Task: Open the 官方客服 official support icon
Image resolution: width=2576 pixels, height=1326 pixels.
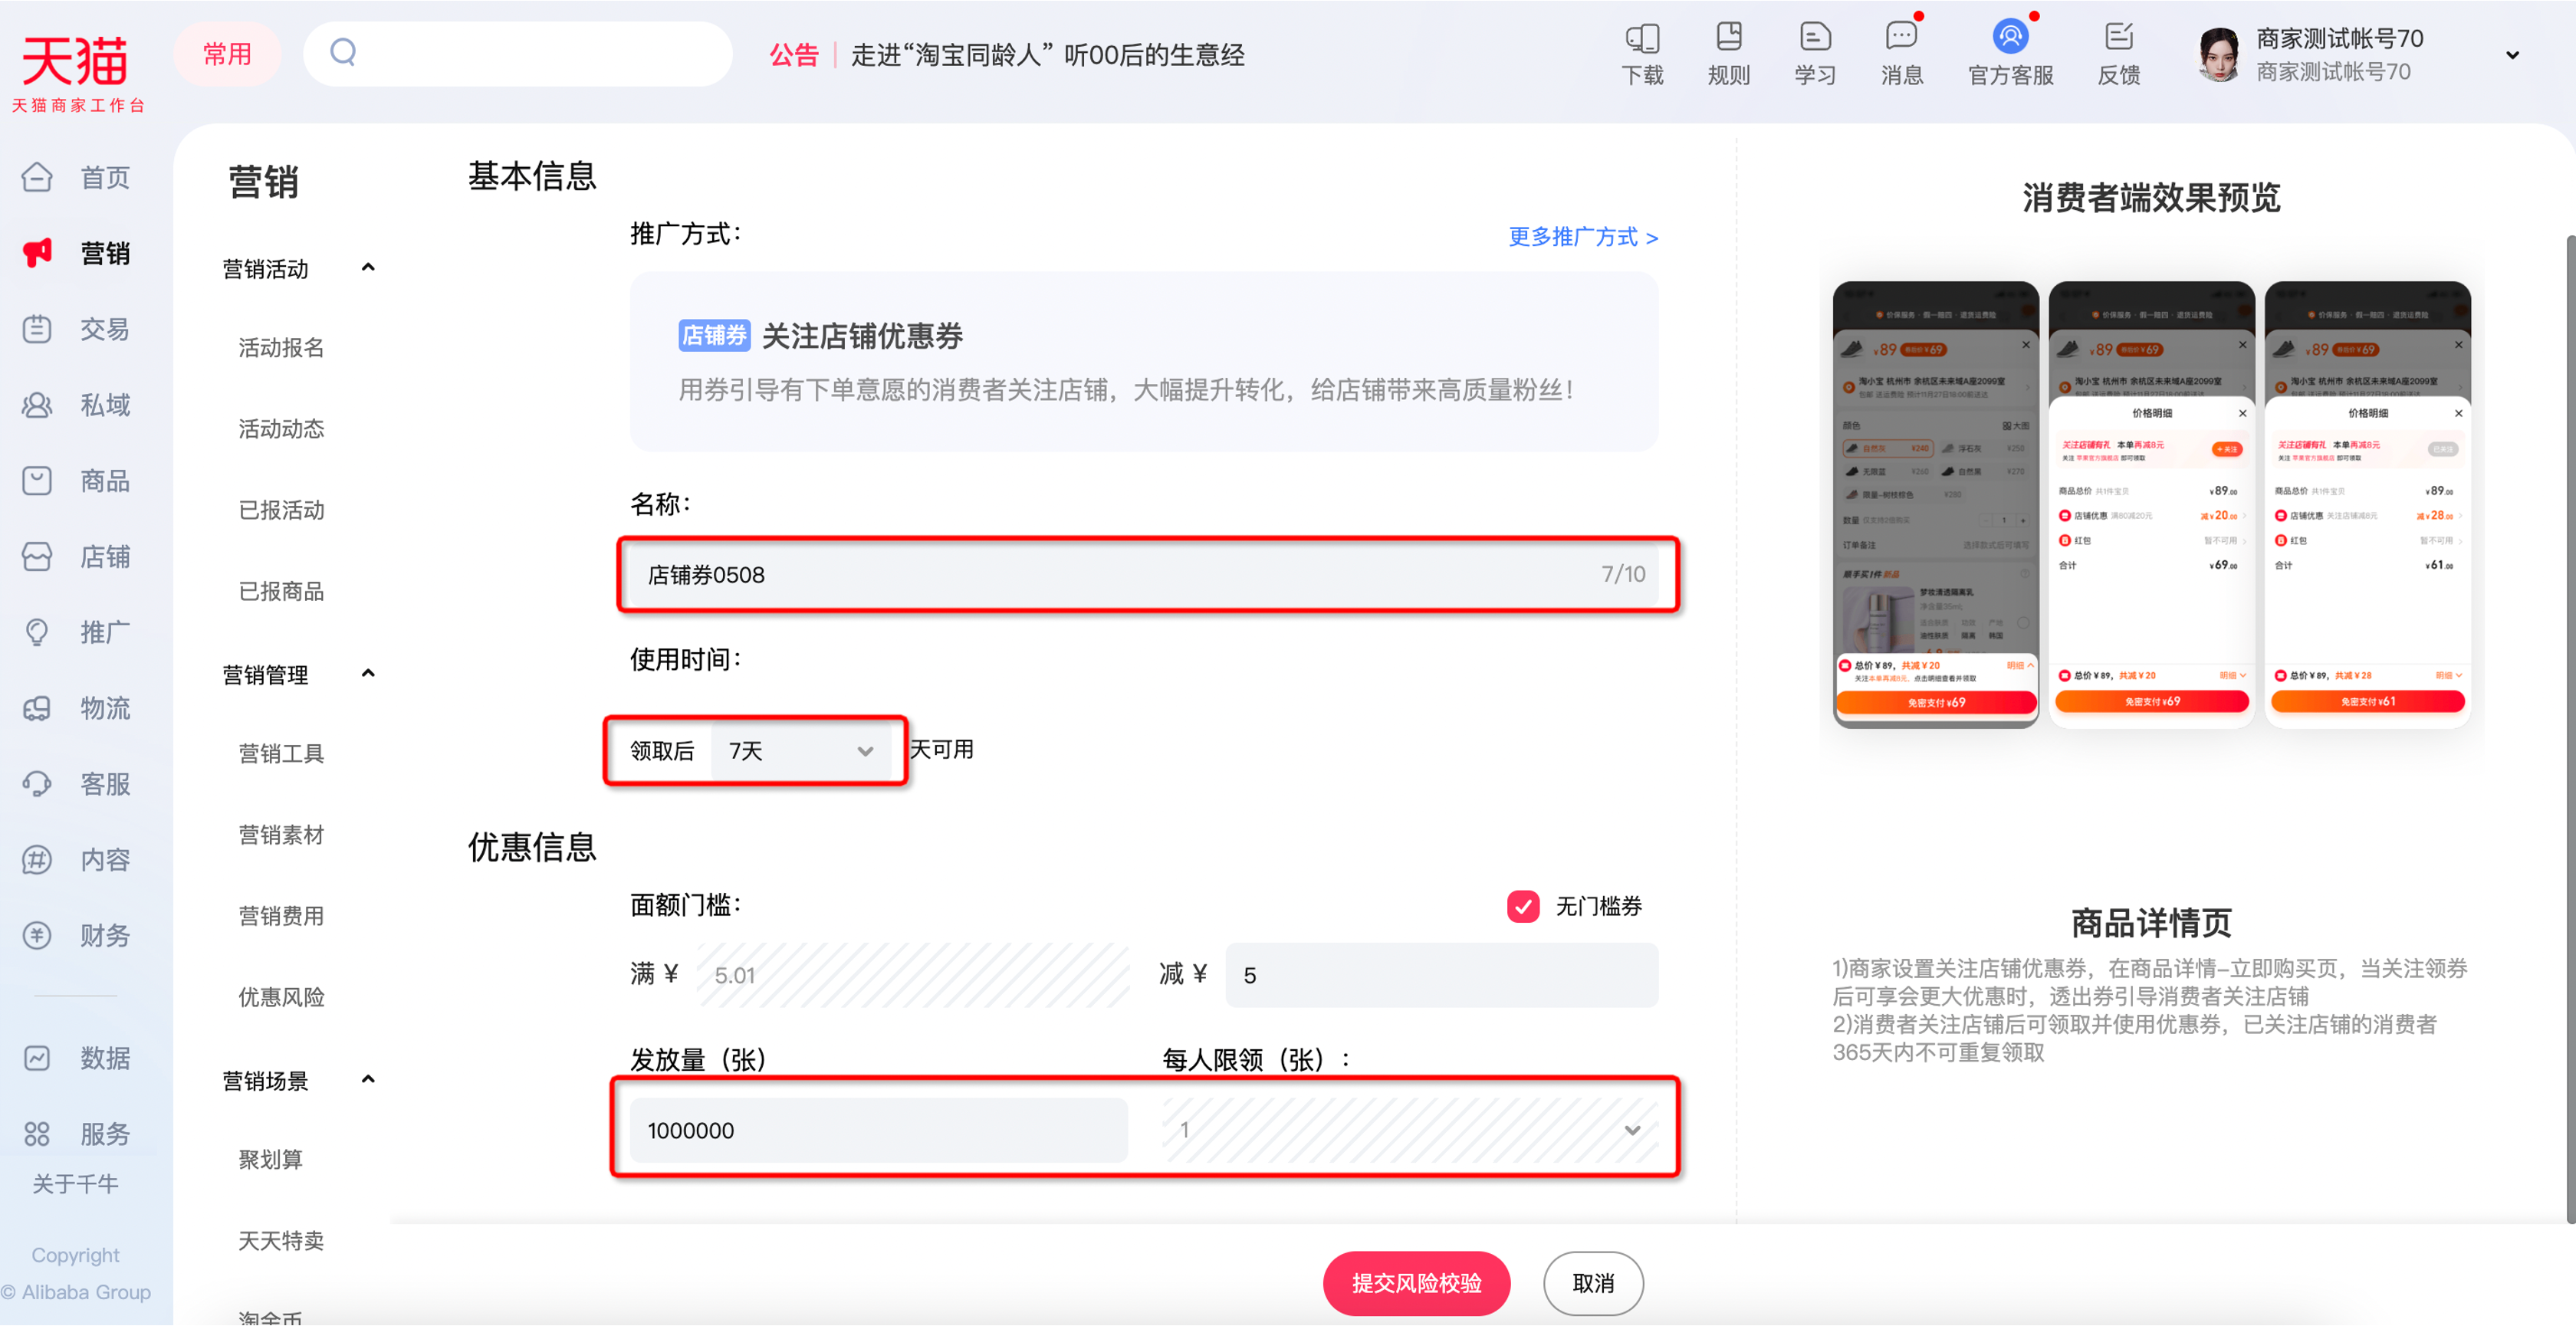Action: (x=2010, y=38)
